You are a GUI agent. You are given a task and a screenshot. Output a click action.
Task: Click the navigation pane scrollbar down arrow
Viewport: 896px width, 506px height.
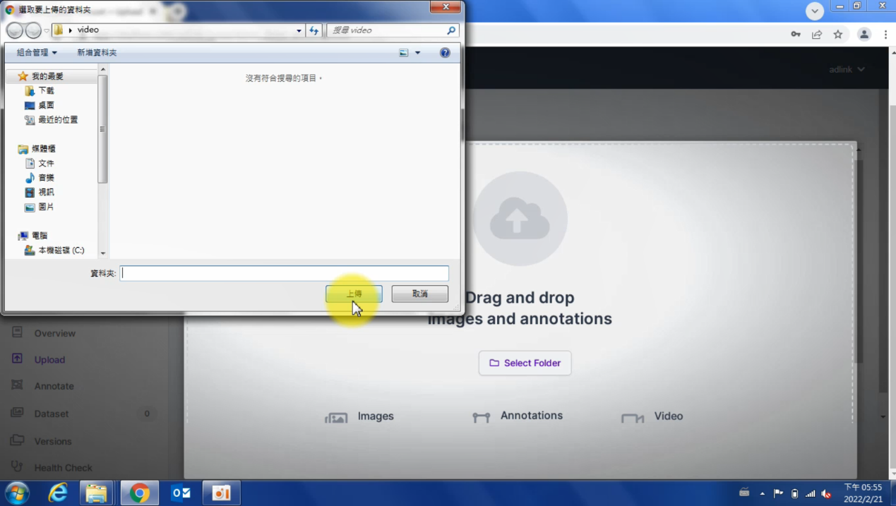103,253
